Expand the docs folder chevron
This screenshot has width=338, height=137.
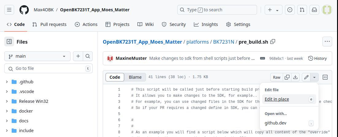tap(7, 121)
